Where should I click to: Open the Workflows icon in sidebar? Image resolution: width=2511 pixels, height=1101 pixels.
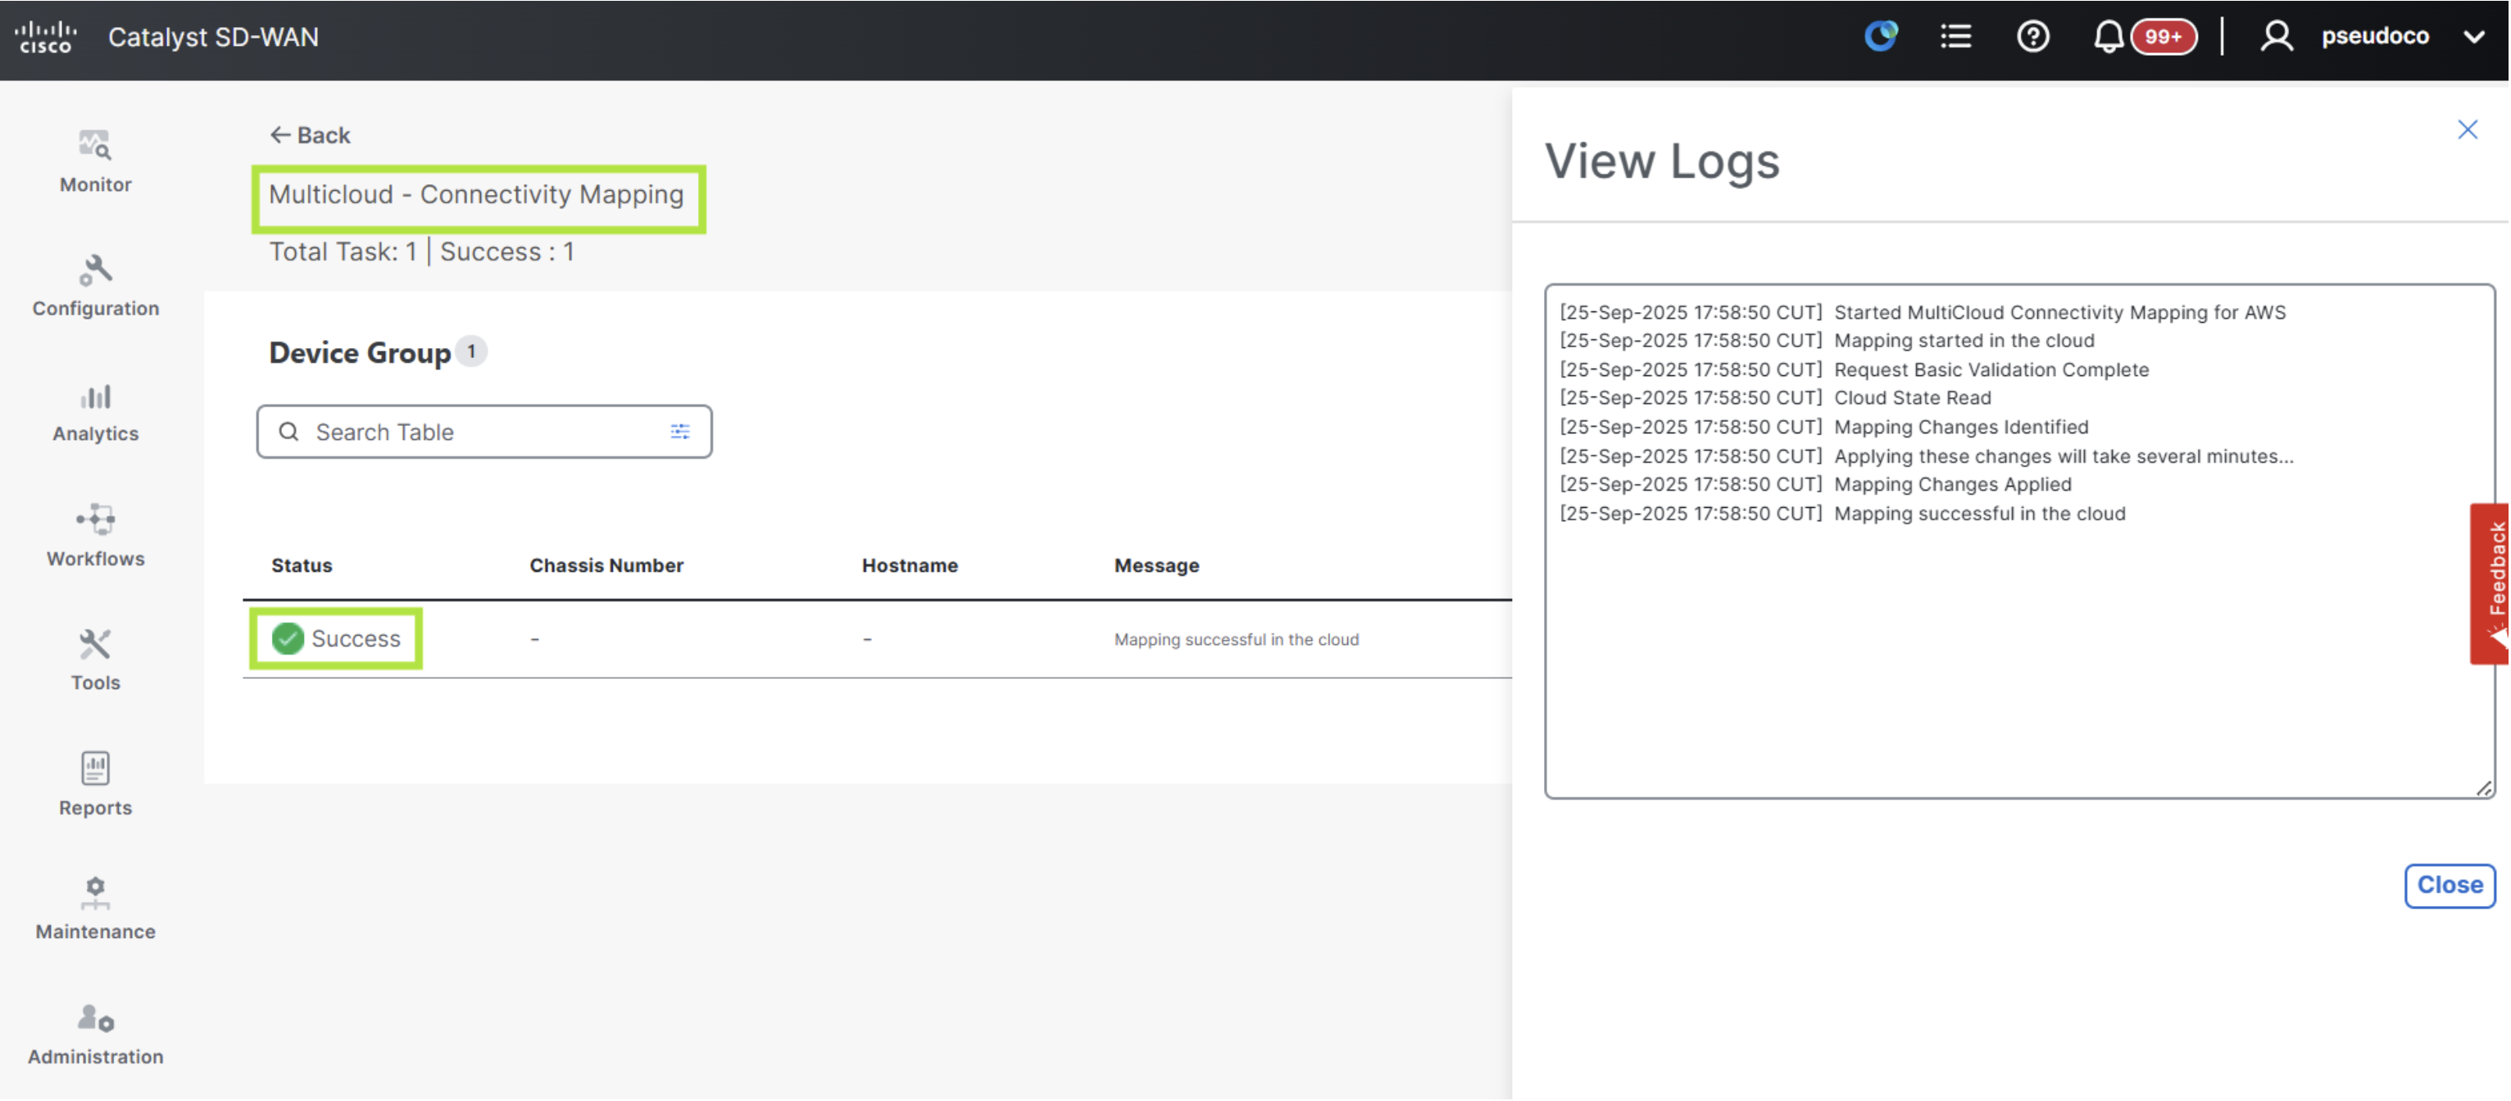[x=94, y=519]
